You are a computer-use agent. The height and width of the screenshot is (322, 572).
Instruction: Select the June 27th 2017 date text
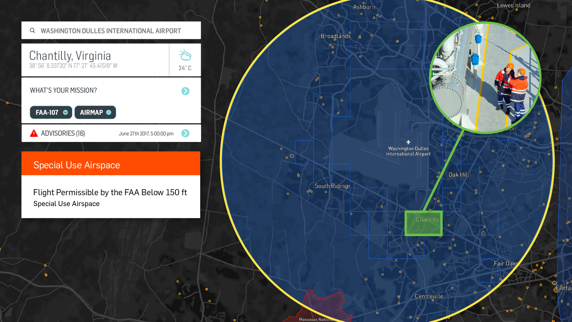[146, 134]
